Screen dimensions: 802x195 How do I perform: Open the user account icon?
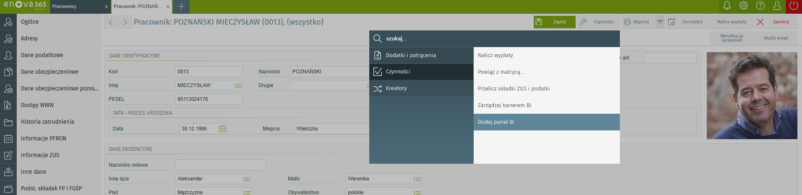(777, 6)
